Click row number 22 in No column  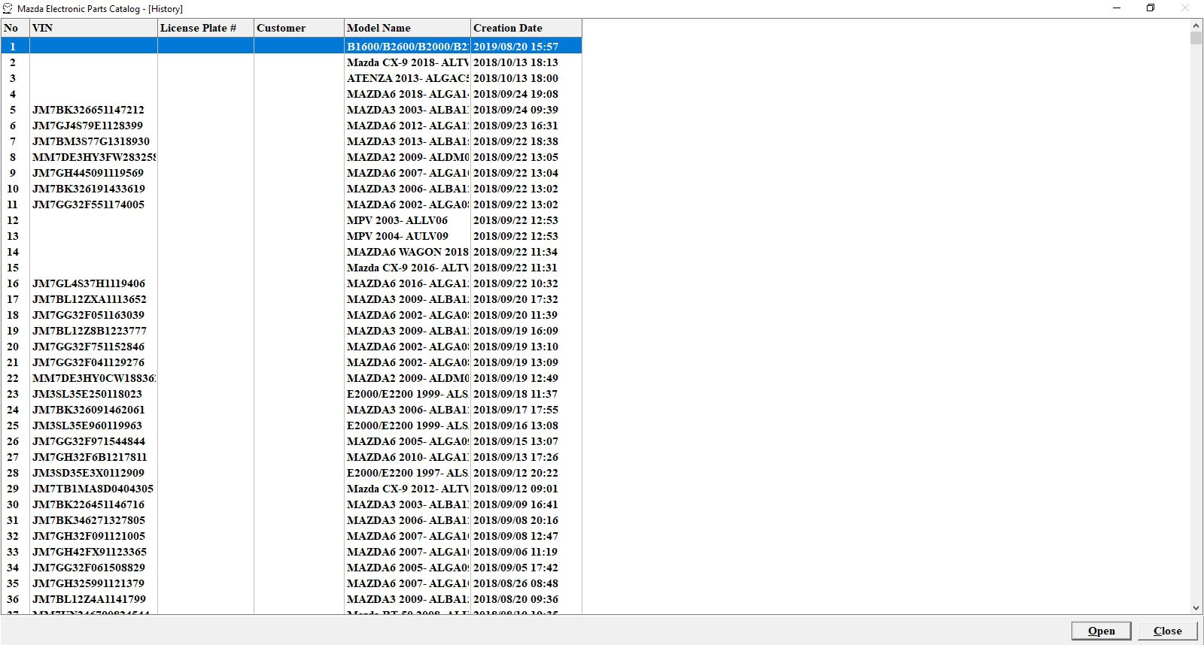click(x=13, y=378)
